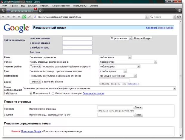Open the Всё о Google link

click(x=166, y=28)
